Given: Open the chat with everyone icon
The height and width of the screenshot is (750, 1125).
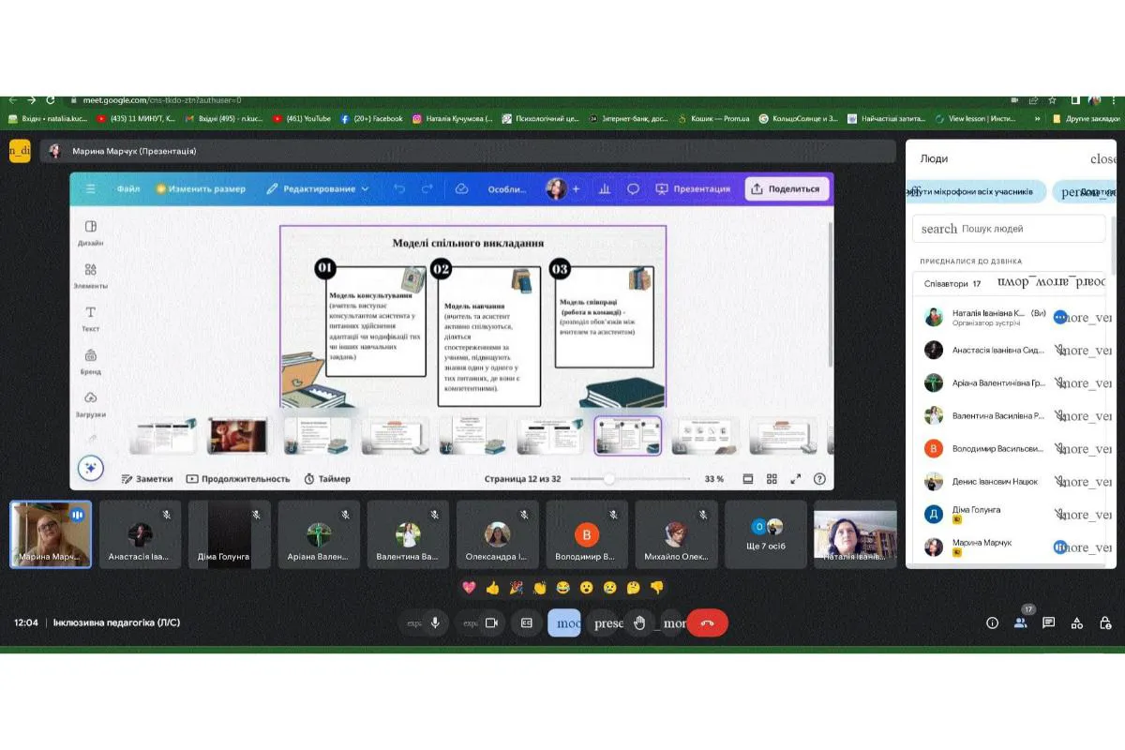Looking at the screenshot, I should 1048,622.
